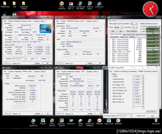The image size is (162, 134).
Task: Click the DRAM Frequency 1000.0 MHz value
Action: tap(32, 86)
